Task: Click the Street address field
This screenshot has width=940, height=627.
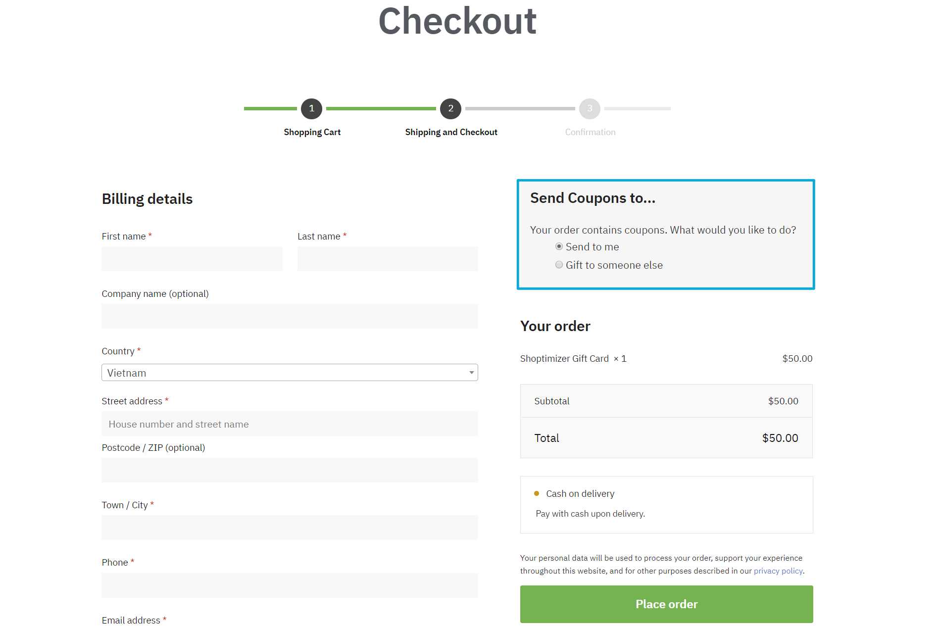Action: (290, 424)
